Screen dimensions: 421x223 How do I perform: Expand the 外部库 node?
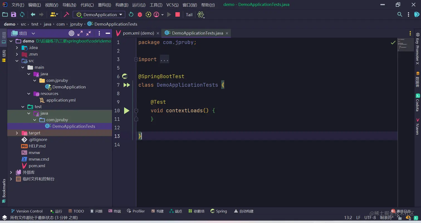point(11,172)
